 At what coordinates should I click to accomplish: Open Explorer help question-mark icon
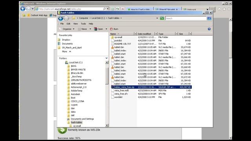[209, 29]
